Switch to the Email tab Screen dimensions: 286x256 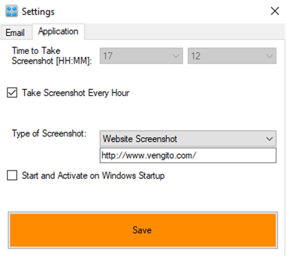click(x=16, y=32)
